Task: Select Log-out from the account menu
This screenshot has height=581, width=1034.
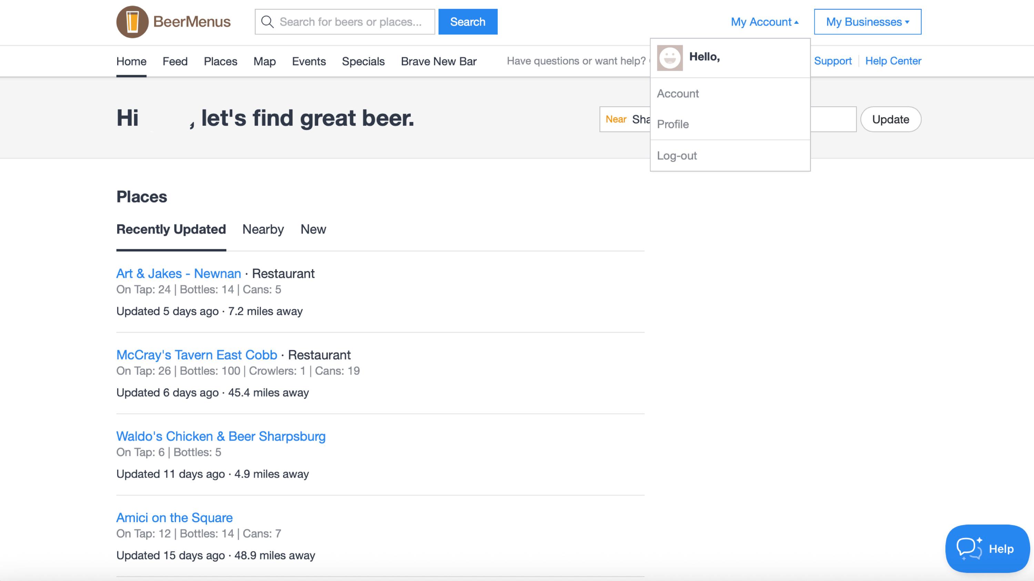Action: (x=677, y=156)
